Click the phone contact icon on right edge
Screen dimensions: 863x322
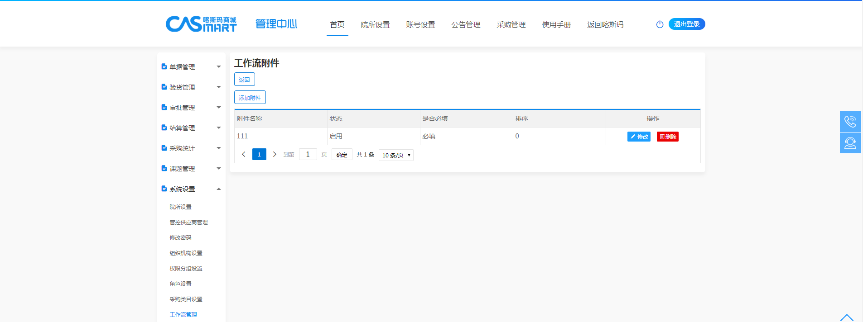[850, 122]
